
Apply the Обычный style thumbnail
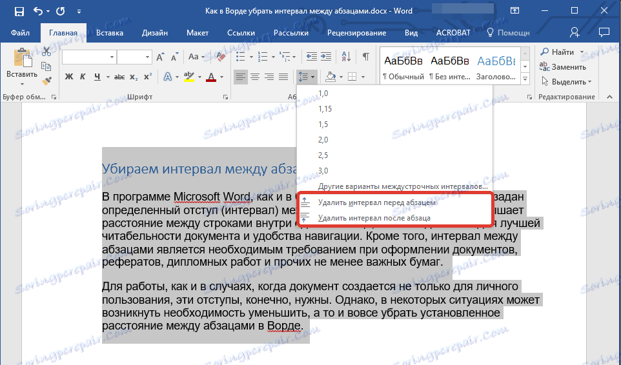tap(402, 66)
